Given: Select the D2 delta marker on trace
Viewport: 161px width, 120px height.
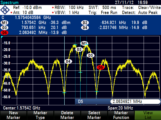Looking at the screenshot, I should [x=79, y=49].
